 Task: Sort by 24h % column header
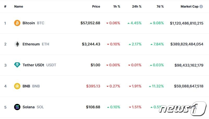(137, 7)
